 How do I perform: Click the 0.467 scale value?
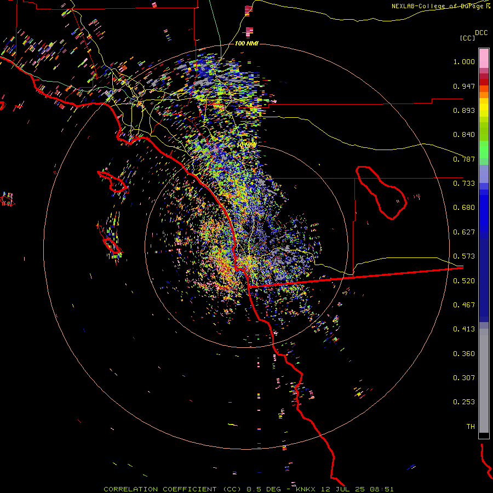click(x=464, y=305)
